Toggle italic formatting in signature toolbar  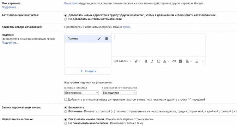[152, 61]
